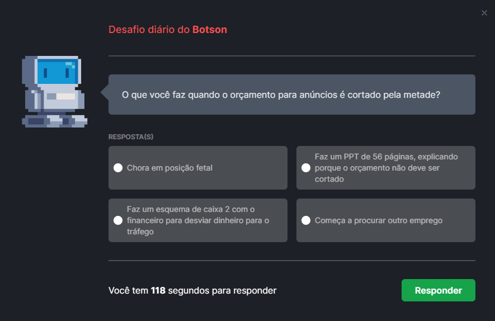This screenshot has height=321, width=495.
Task: Select the 'Chora em posição fetal' radio button
Action: tap(118, 168)
